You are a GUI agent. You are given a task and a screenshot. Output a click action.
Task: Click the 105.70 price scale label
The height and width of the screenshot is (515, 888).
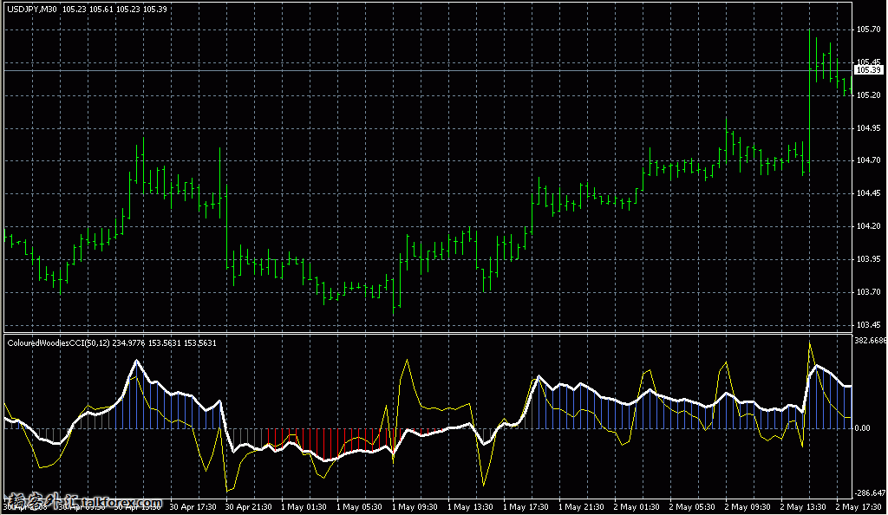(869, 29)
